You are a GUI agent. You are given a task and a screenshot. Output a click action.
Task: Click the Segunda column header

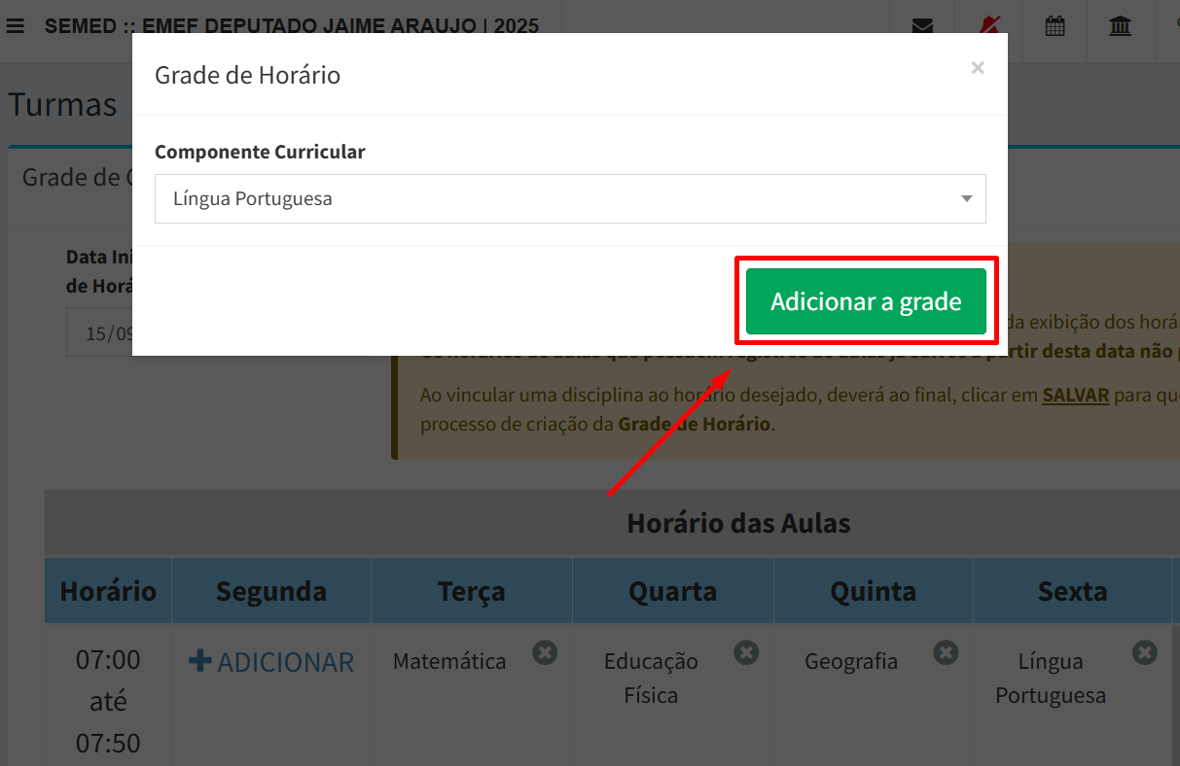(271, 591)
